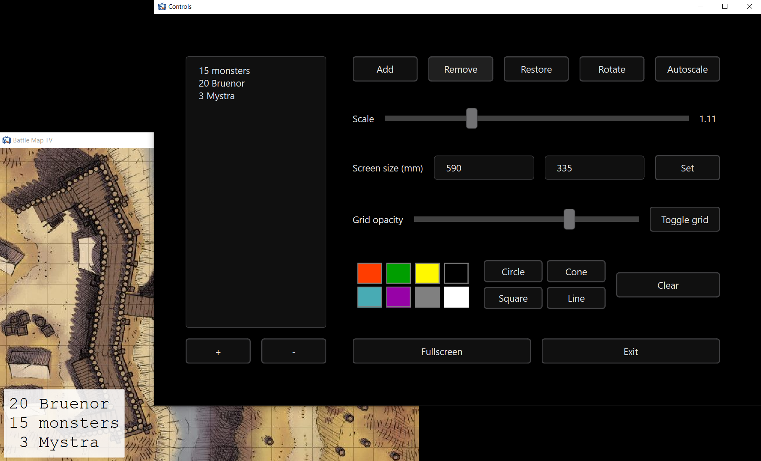Click the Autoscale button
This screenshot has height=461, width=761.
tap(687, 69)
